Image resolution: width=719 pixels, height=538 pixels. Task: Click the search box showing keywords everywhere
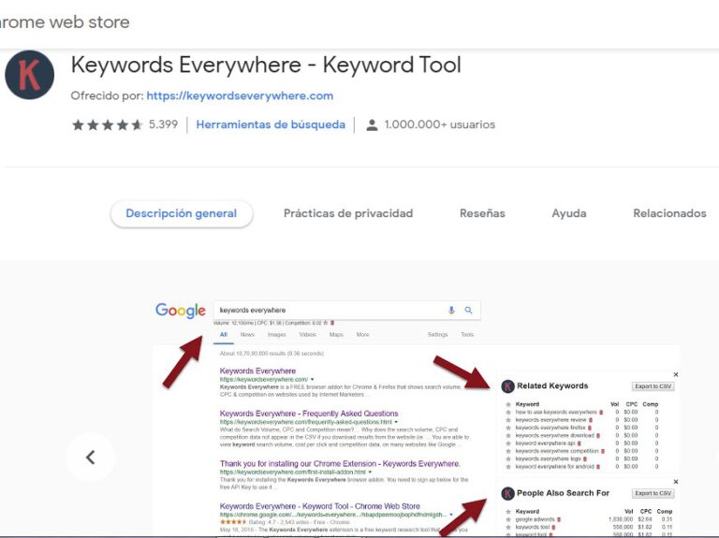[x=347, y=311]
